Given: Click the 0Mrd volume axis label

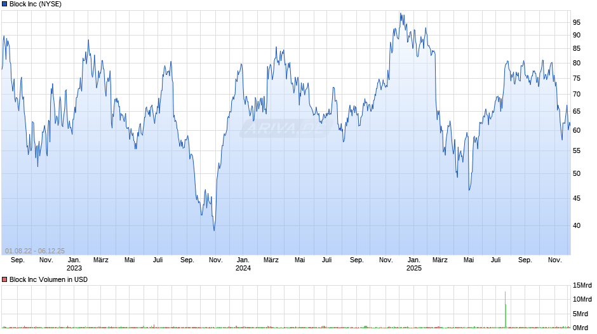Looking at the screenshot, I should click(x=580, y=328).
